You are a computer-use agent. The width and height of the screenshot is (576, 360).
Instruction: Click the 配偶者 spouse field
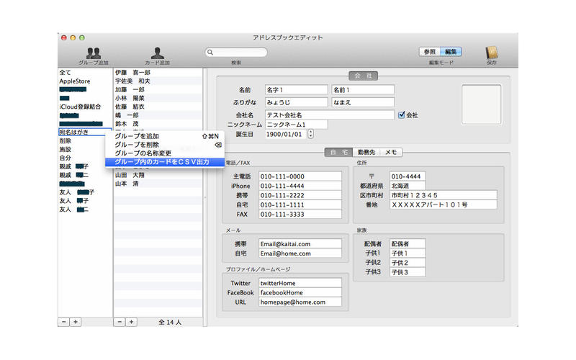(x=408, y=244)
